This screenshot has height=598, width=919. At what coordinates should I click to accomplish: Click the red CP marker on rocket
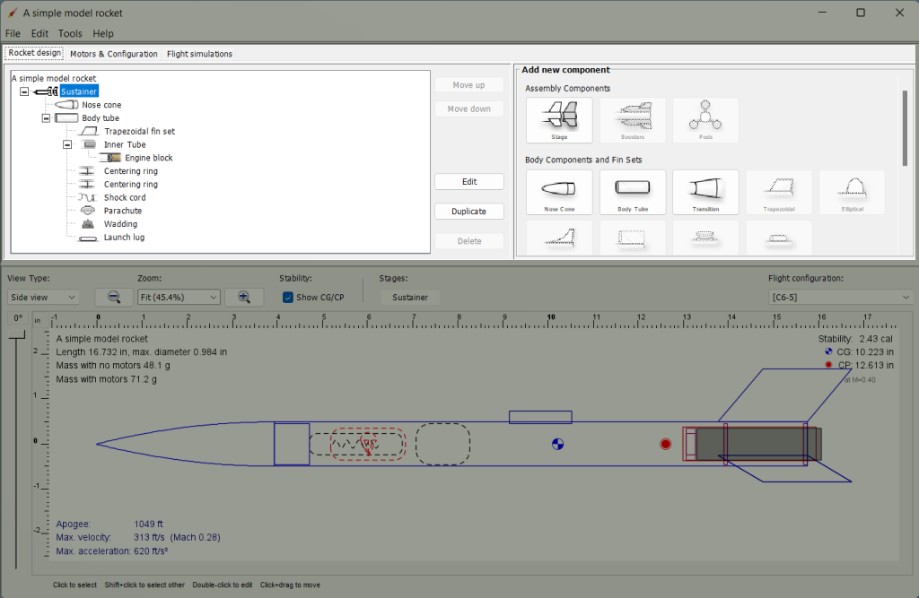tap(665, 444)
